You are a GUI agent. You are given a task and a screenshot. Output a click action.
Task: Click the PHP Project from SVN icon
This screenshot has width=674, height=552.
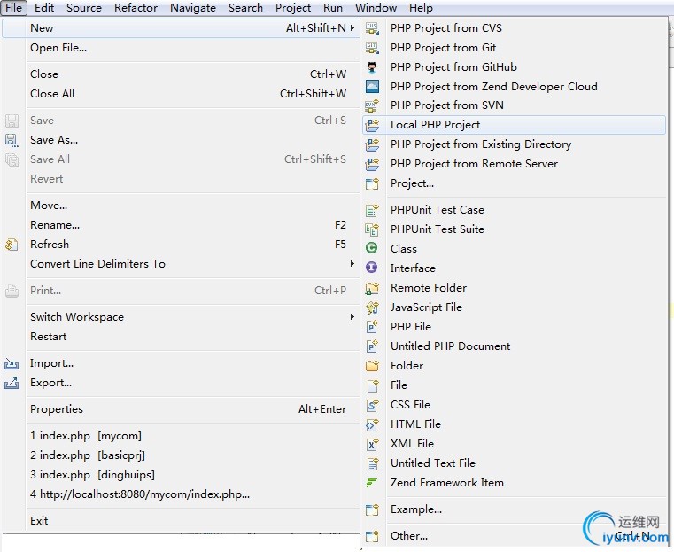(x=372, y=105)
